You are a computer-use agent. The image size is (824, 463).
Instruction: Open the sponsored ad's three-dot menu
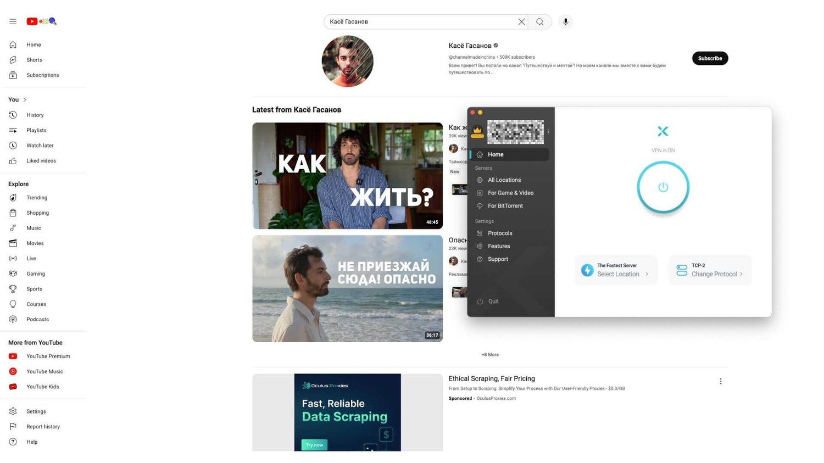721,381
